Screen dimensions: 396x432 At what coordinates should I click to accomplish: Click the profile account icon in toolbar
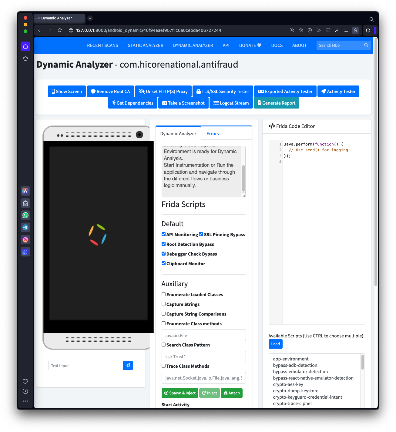point(355,30)
